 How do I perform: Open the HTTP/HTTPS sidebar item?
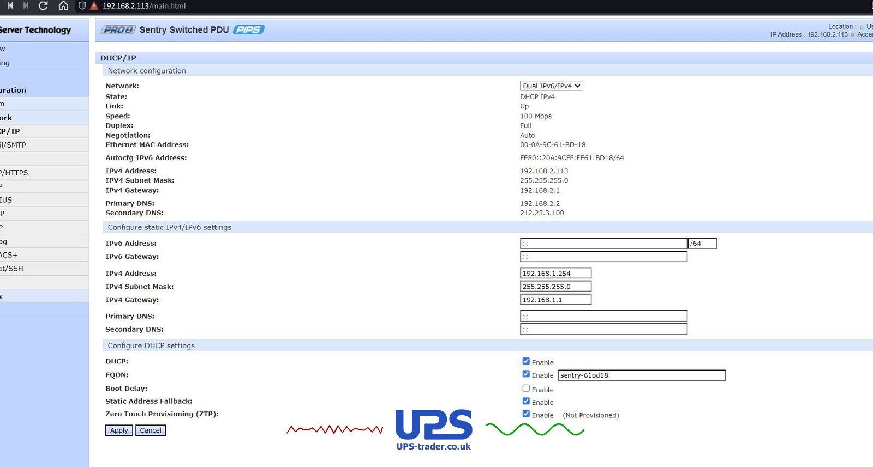tap(44, 172)
